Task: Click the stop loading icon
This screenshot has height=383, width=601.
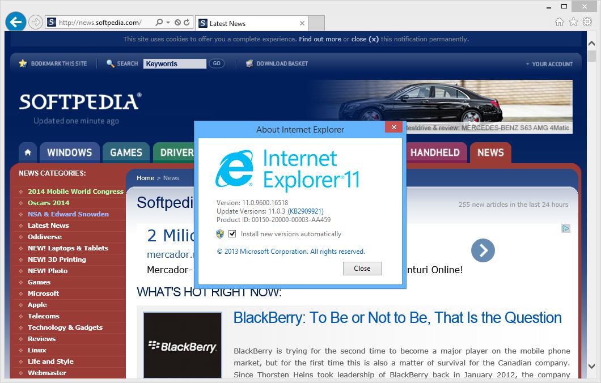Action: (x=177, y=22)
